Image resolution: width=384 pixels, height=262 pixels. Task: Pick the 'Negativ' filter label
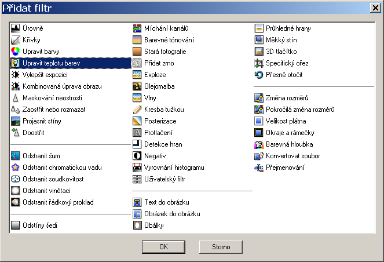pyautogui.click(x=155, y=156)
